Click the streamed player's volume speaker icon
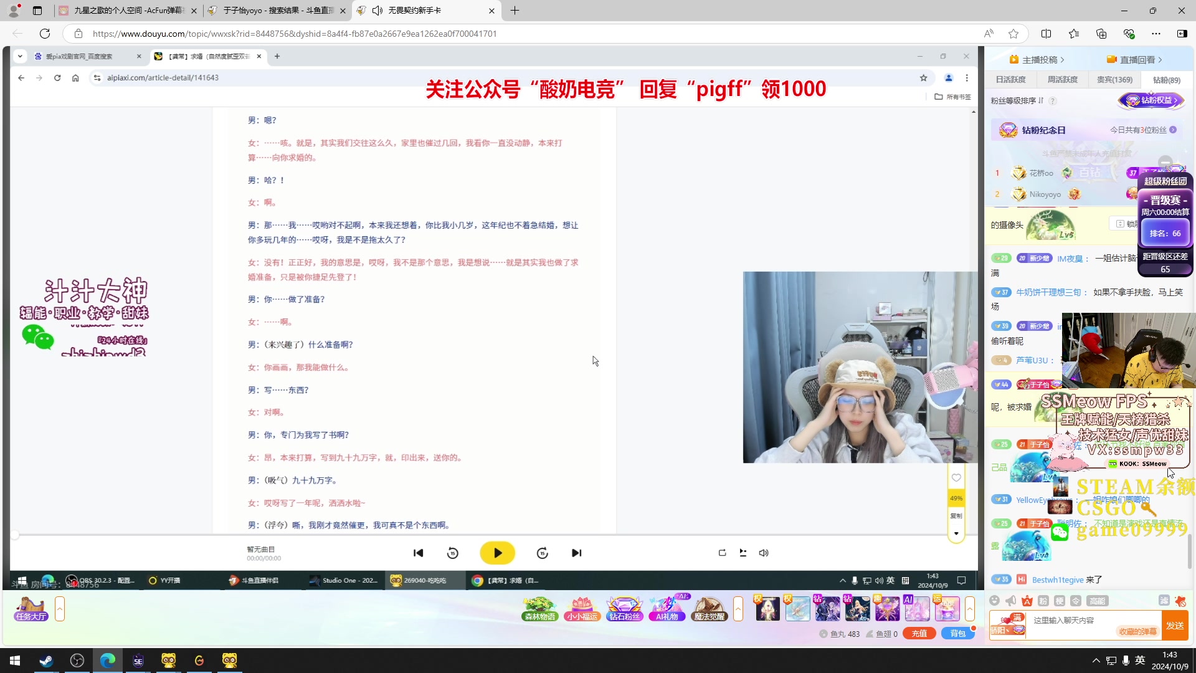The image size is (1196, 673). pos(764,553)
